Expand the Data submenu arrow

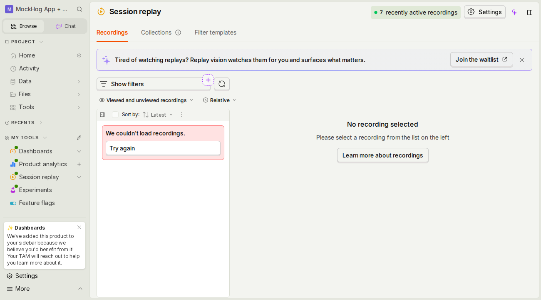(79, 81)
